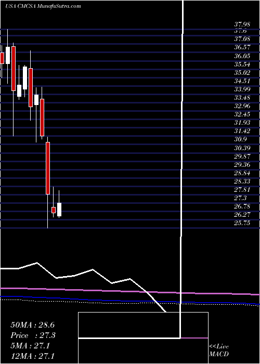The width and height of the screenshot is (260, 364).
Task: Click the 31.42 price axis label
Action: pyautogui.click(x=242, y=131)
